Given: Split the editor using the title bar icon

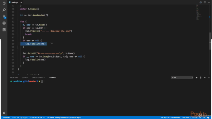Looking at the screenshot, I should [x=205, y=2].
